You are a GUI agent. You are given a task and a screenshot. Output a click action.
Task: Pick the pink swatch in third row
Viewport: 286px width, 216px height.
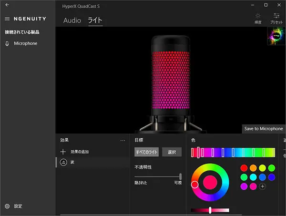(x=253, y=186)
